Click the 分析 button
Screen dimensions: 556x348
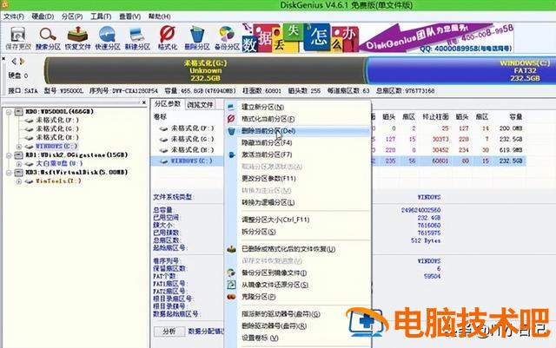point(169,332)
